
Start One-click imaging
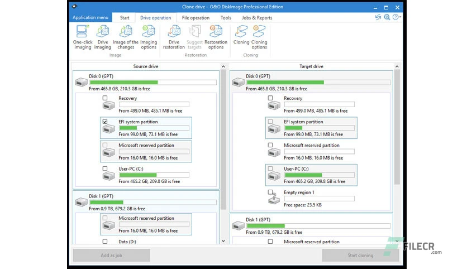(x=83, y=37)
